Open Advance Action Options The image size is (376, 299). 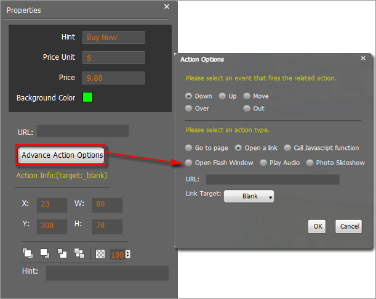(x=62, y=155)
